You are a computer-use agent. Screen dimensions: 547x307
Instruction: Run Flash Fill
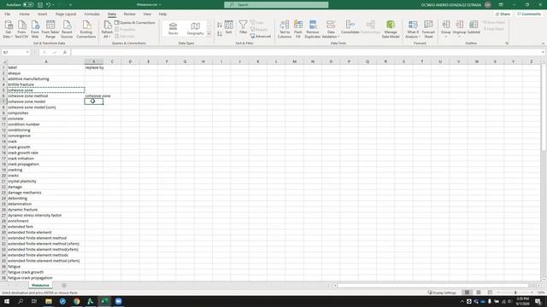[x=298, y=29]
